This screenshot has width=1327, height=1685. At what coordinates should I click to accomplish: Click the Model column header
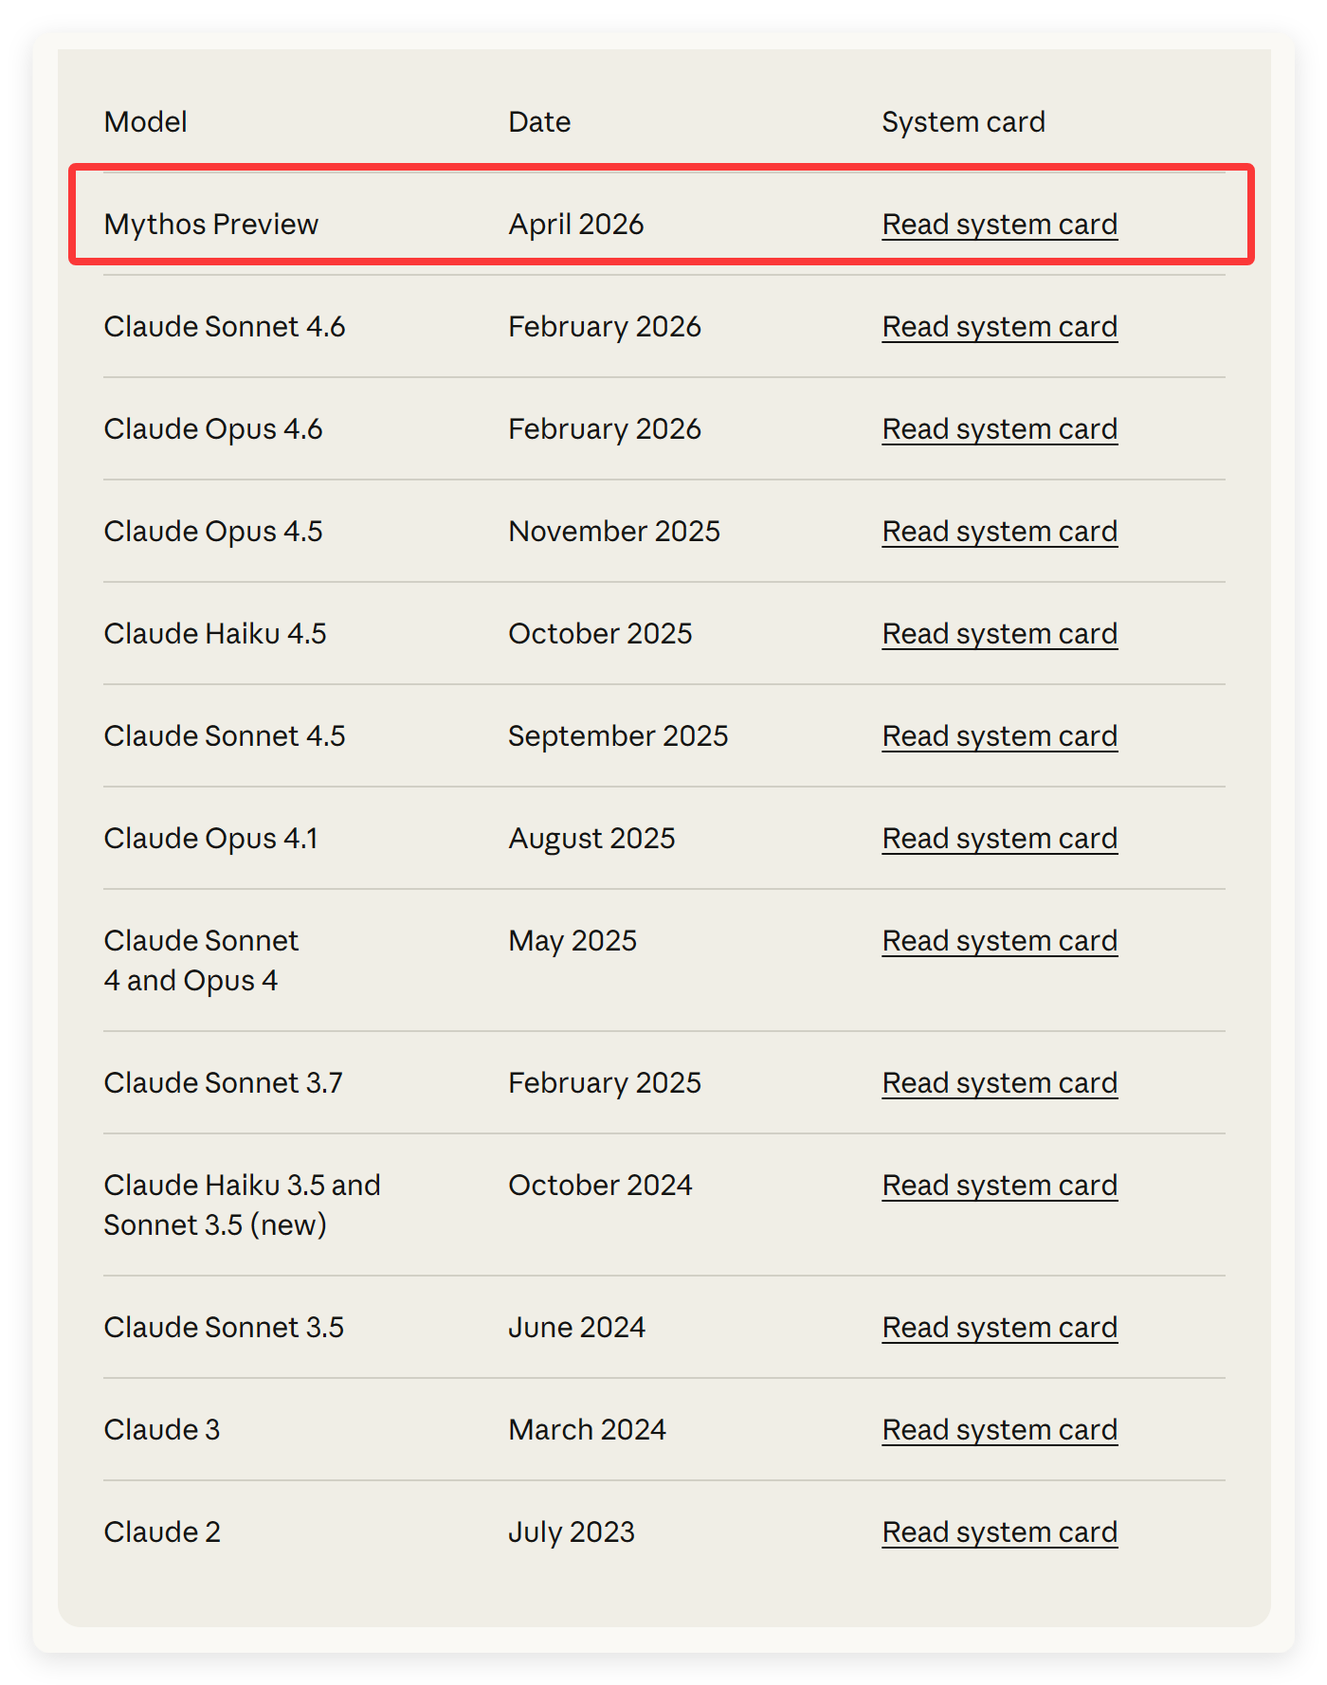pos(145,122)
